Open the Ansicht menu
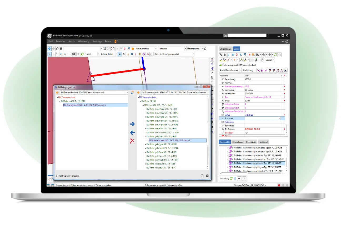The image size is (341, 226). 72,41
